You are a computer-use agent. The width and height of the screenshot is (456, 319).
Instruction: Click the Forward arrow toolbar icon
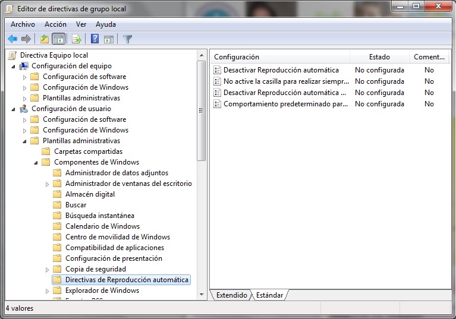click(x=26, y=39)
